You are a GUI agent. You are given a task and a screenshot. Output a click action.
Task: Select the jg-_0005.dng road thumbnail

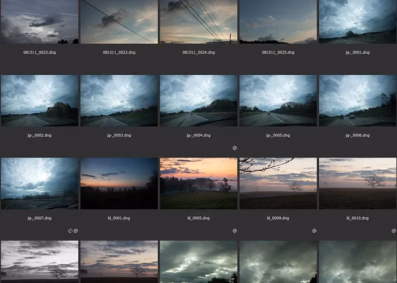pyautogui.click(x=278, y=101)
